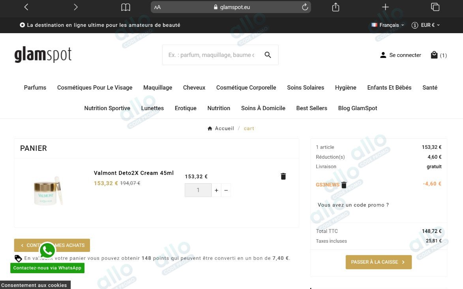
Task: Click the Taxes incluses amount 25,81 €
Action: (434, 241)
